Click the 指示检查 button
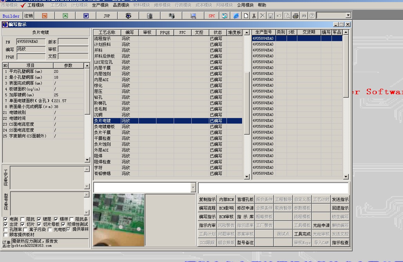Viewport: 403px width, 262px height. click(x=340, y=243)
